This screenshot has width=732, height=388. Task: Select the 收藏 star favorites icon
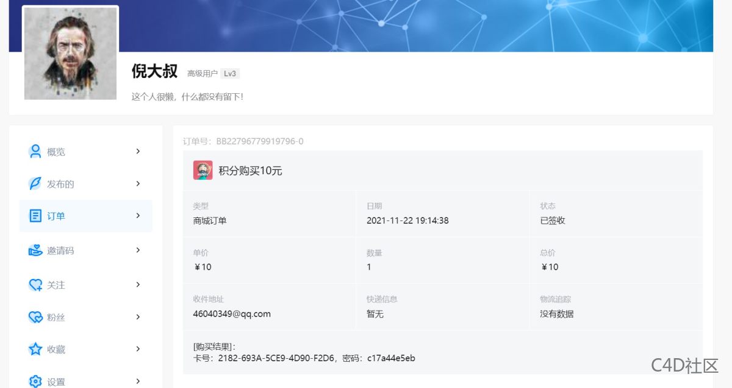35,349
